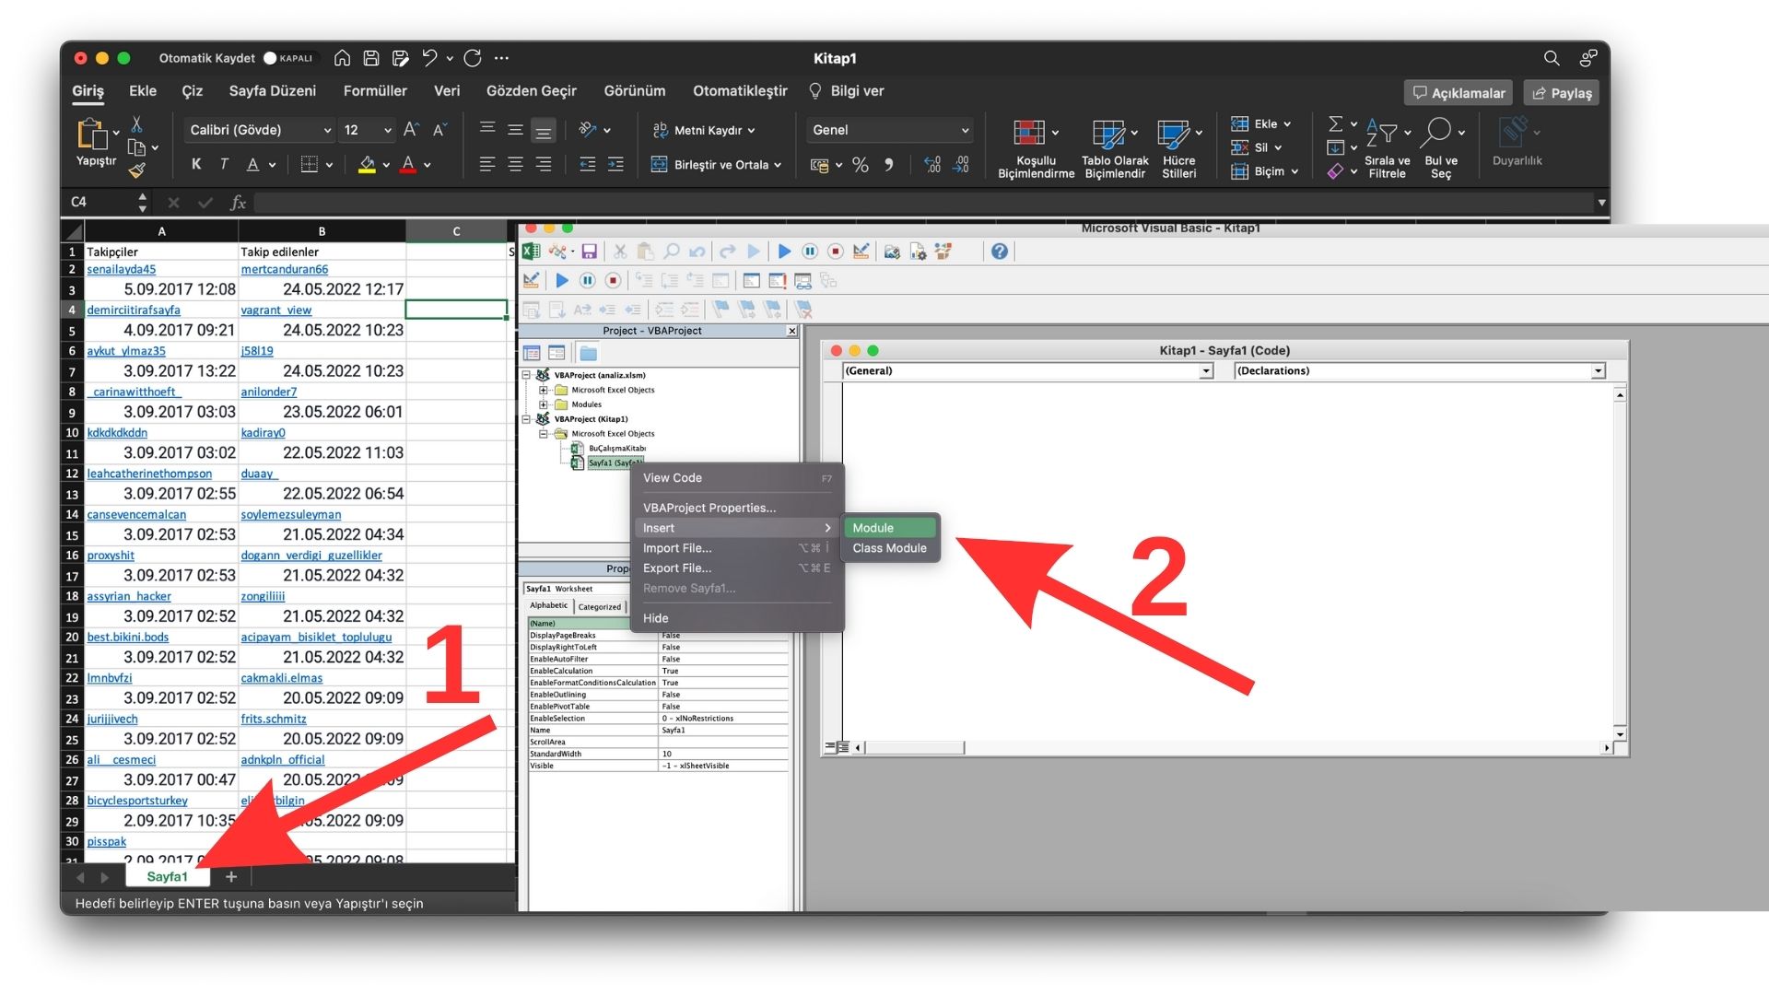Apply italic with the T button
The image size is (1769, 995).
[224, 164]
